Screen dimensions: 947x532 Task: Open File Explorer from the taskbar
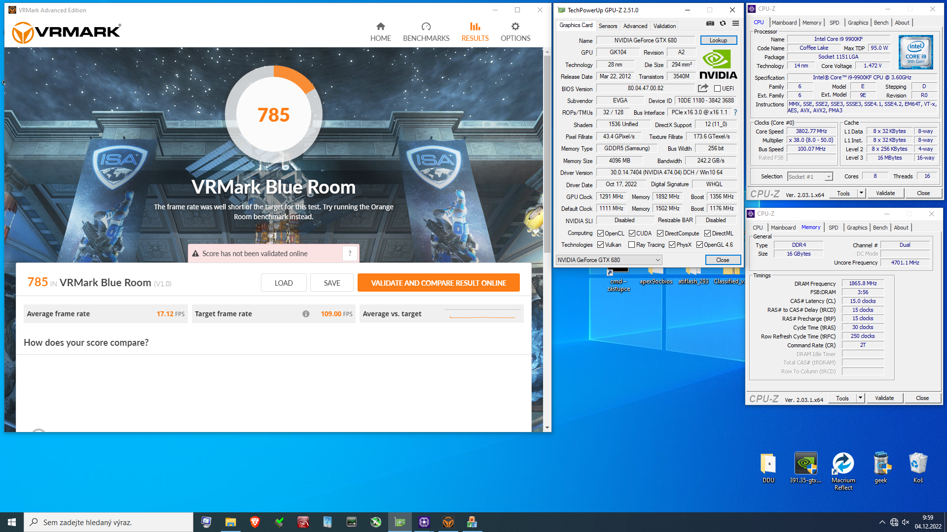pyautogui.click(x=230, y=522)
